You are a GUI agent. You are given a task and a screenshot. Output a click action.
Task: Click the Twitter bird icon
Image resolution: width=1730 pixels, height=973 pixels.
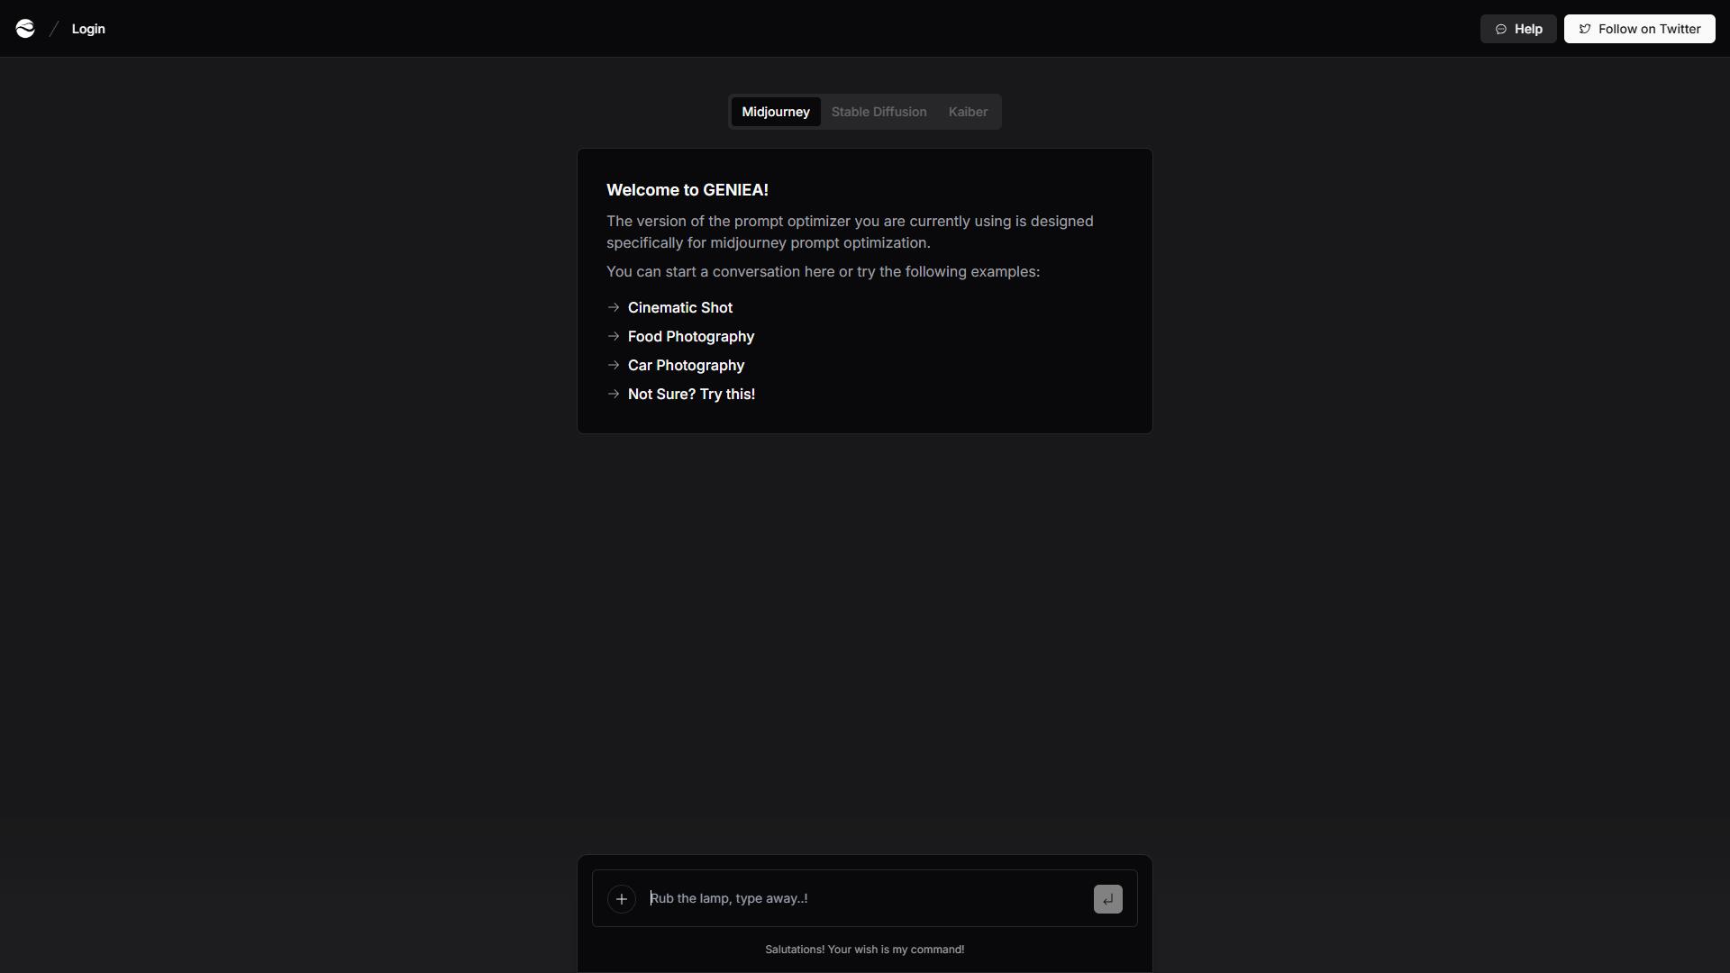(1585, 29)
